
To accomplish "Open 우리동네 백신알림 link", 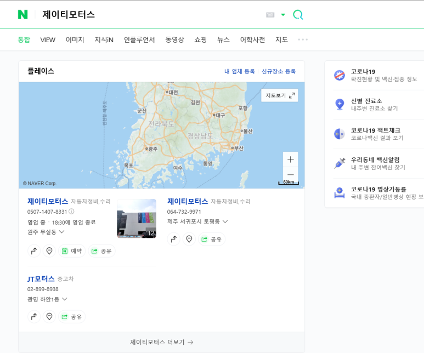I will coord(378,163).
